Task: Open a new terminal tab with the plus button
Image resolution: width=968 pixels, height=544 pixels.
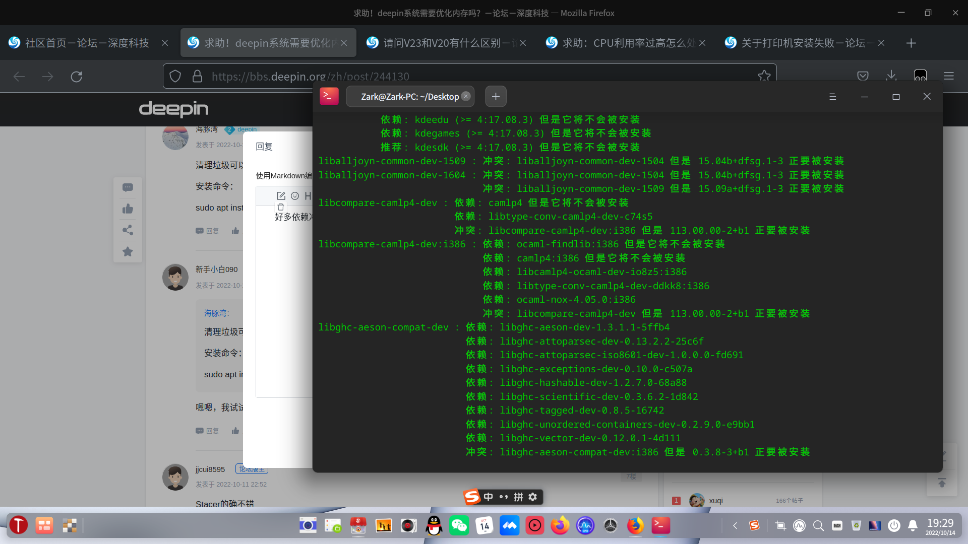Action: pos(496,96)
